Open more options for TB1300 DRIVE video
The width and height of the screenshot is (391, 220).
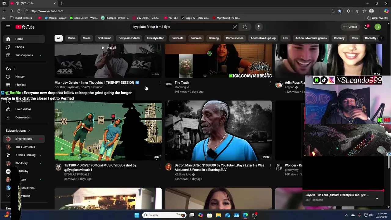(x=160, y=166)
